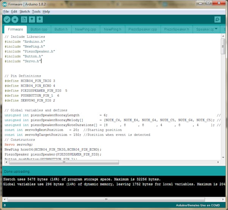Image resolution: width=228 pixels, height=210 pixels.
Task: Click the '// Include Libraries' comment
Action: coord(25,37)
